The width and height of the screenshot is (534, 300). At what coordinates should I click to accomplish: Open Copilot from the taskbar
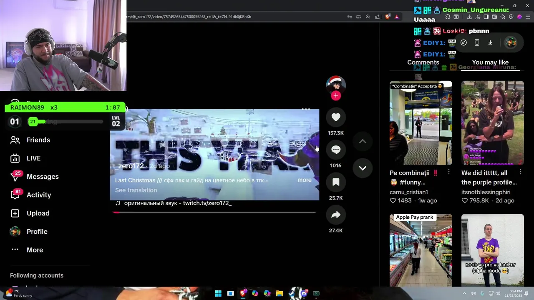(255, 293)
